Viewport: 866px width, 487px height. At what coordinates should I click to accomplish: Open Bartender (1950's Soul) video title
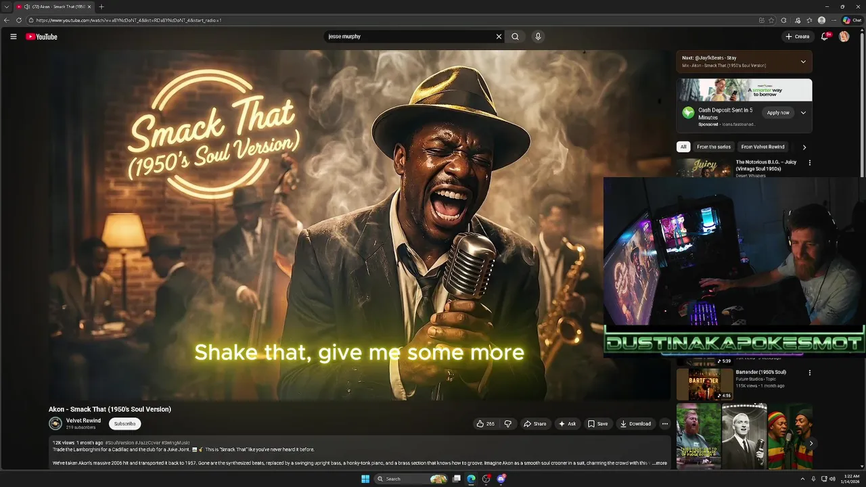760,372
